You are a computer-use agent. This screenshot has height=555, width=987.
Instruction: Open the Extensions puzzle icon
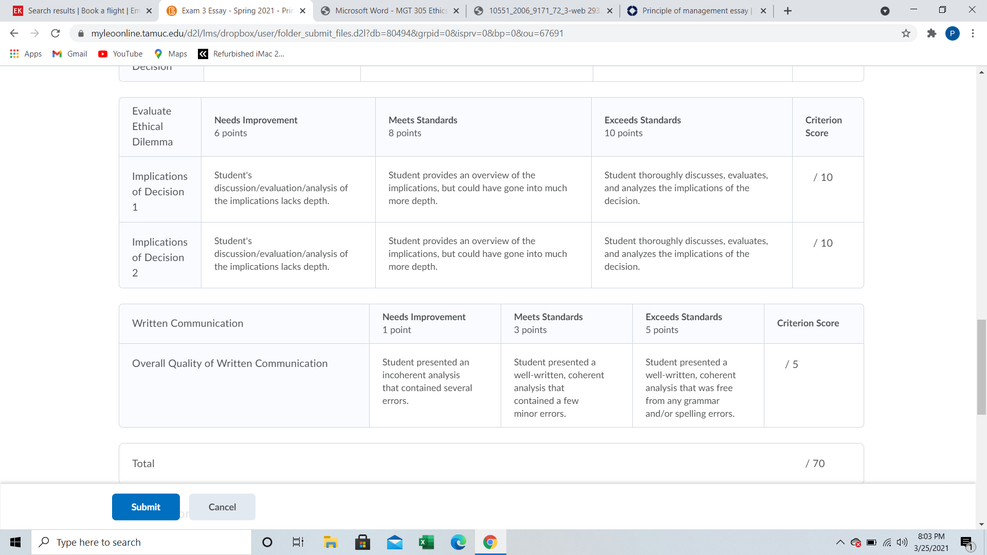[x=931, y=33]
